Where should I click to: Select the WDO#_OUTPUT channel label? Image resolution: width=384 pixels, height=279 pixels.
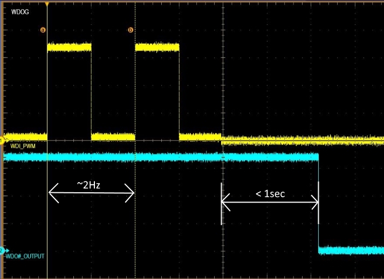pyautogui.click(x=25, y=256)
